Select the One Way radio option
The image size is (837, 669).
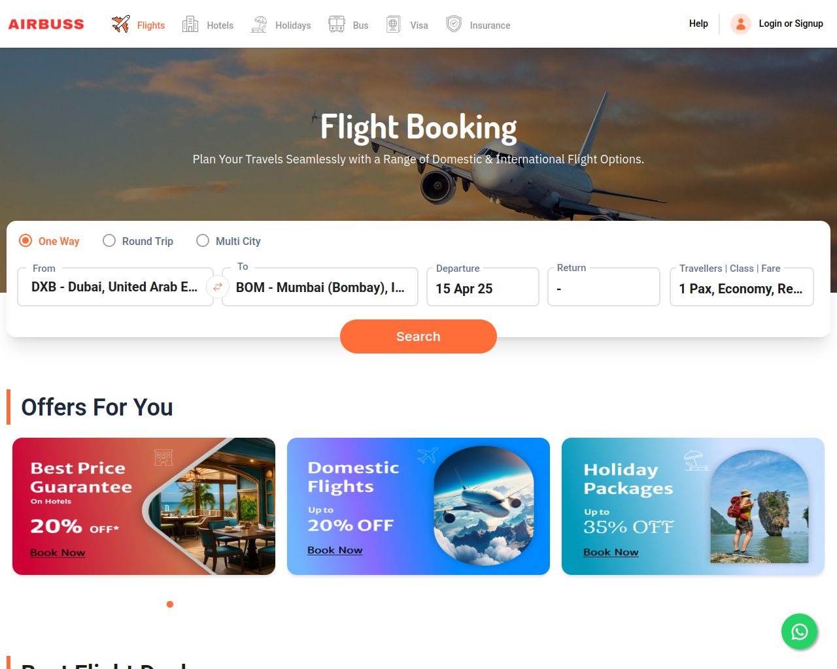click(x=26, y=240)
